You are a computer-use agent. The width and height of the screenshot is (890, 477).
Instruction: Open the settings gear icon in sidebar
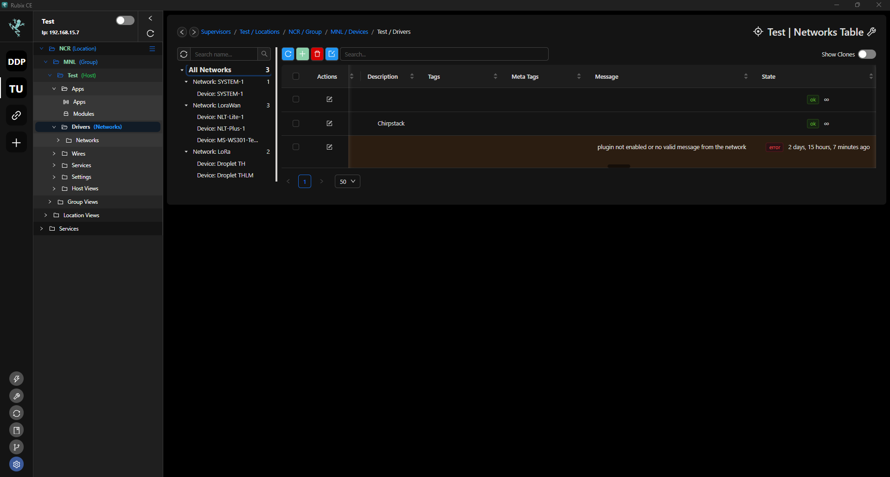point(17,464)
